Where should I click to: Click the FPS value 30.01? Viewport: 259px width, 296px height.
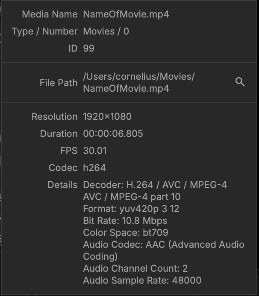point(95,151)
